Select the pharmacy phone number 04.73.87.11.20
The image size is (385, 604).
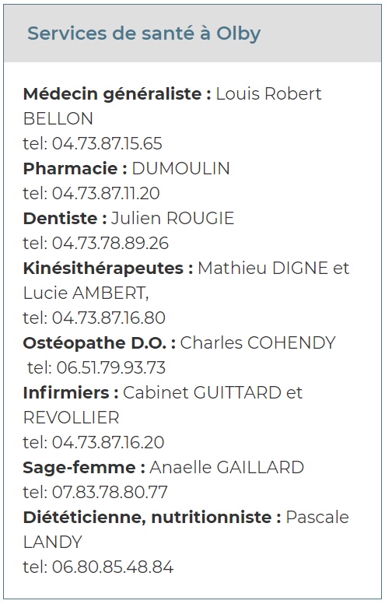(x=106, y=193)
